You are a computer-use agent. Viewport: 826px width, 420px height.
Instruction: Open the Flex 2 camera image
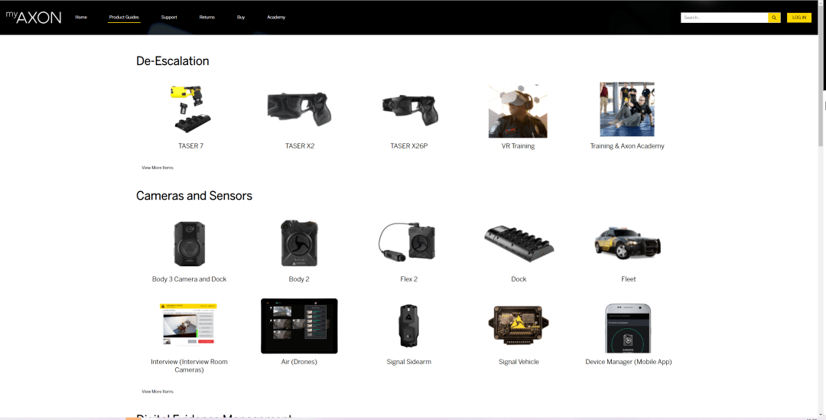(x=407, y=243)
